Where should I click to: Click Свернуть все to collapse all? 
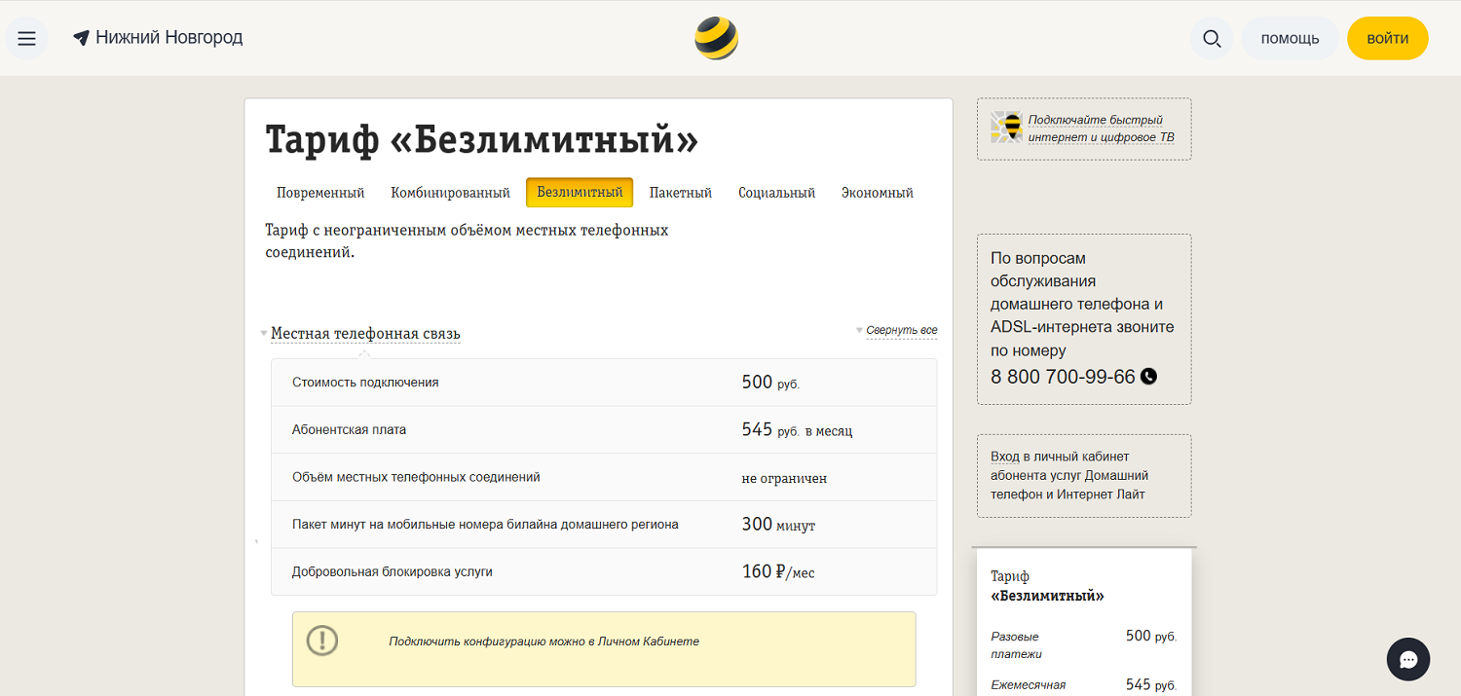tap(901, 331)
